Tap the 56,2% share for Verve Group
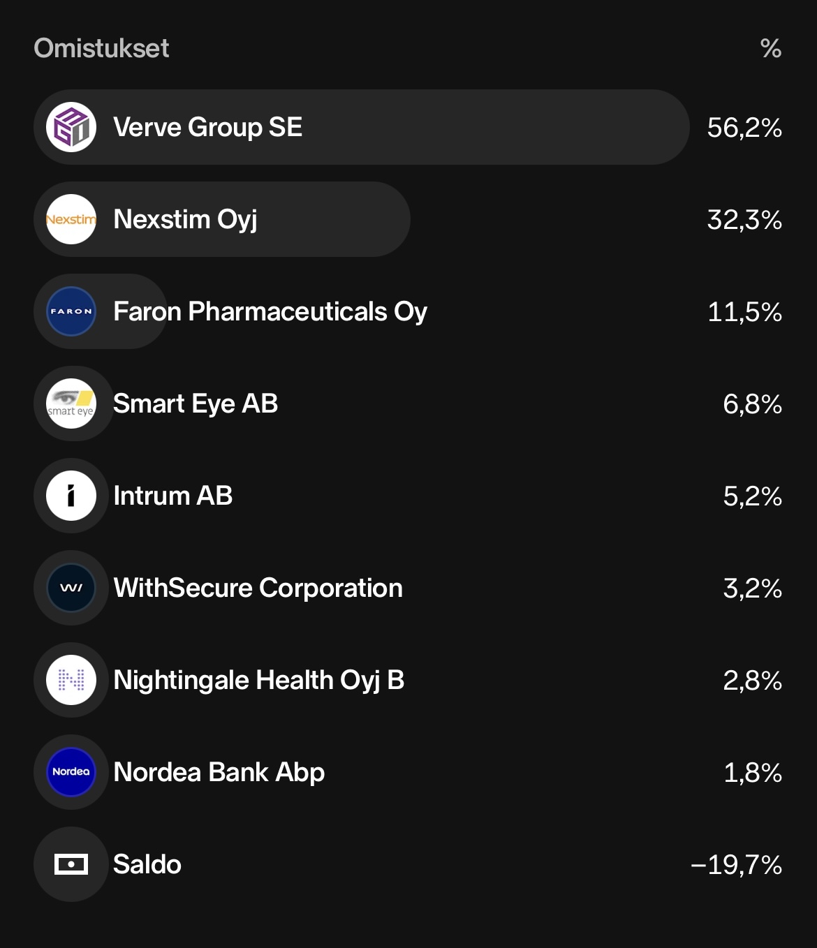 [x=744, y=128]
